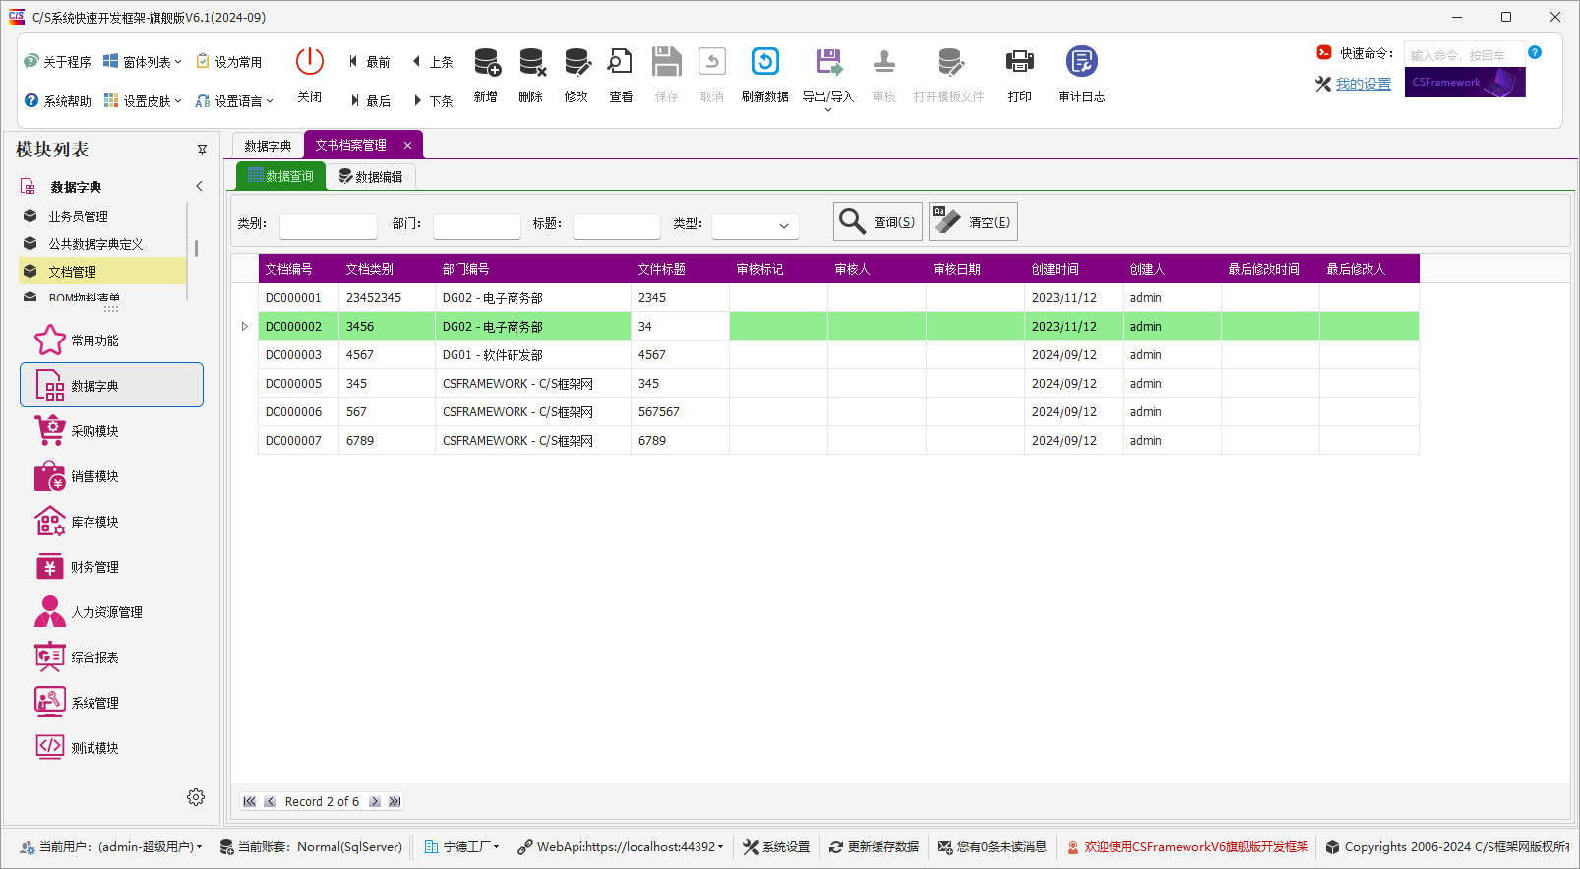
Task: Open 系统帮助 help
Action: [x=57, y=101]
